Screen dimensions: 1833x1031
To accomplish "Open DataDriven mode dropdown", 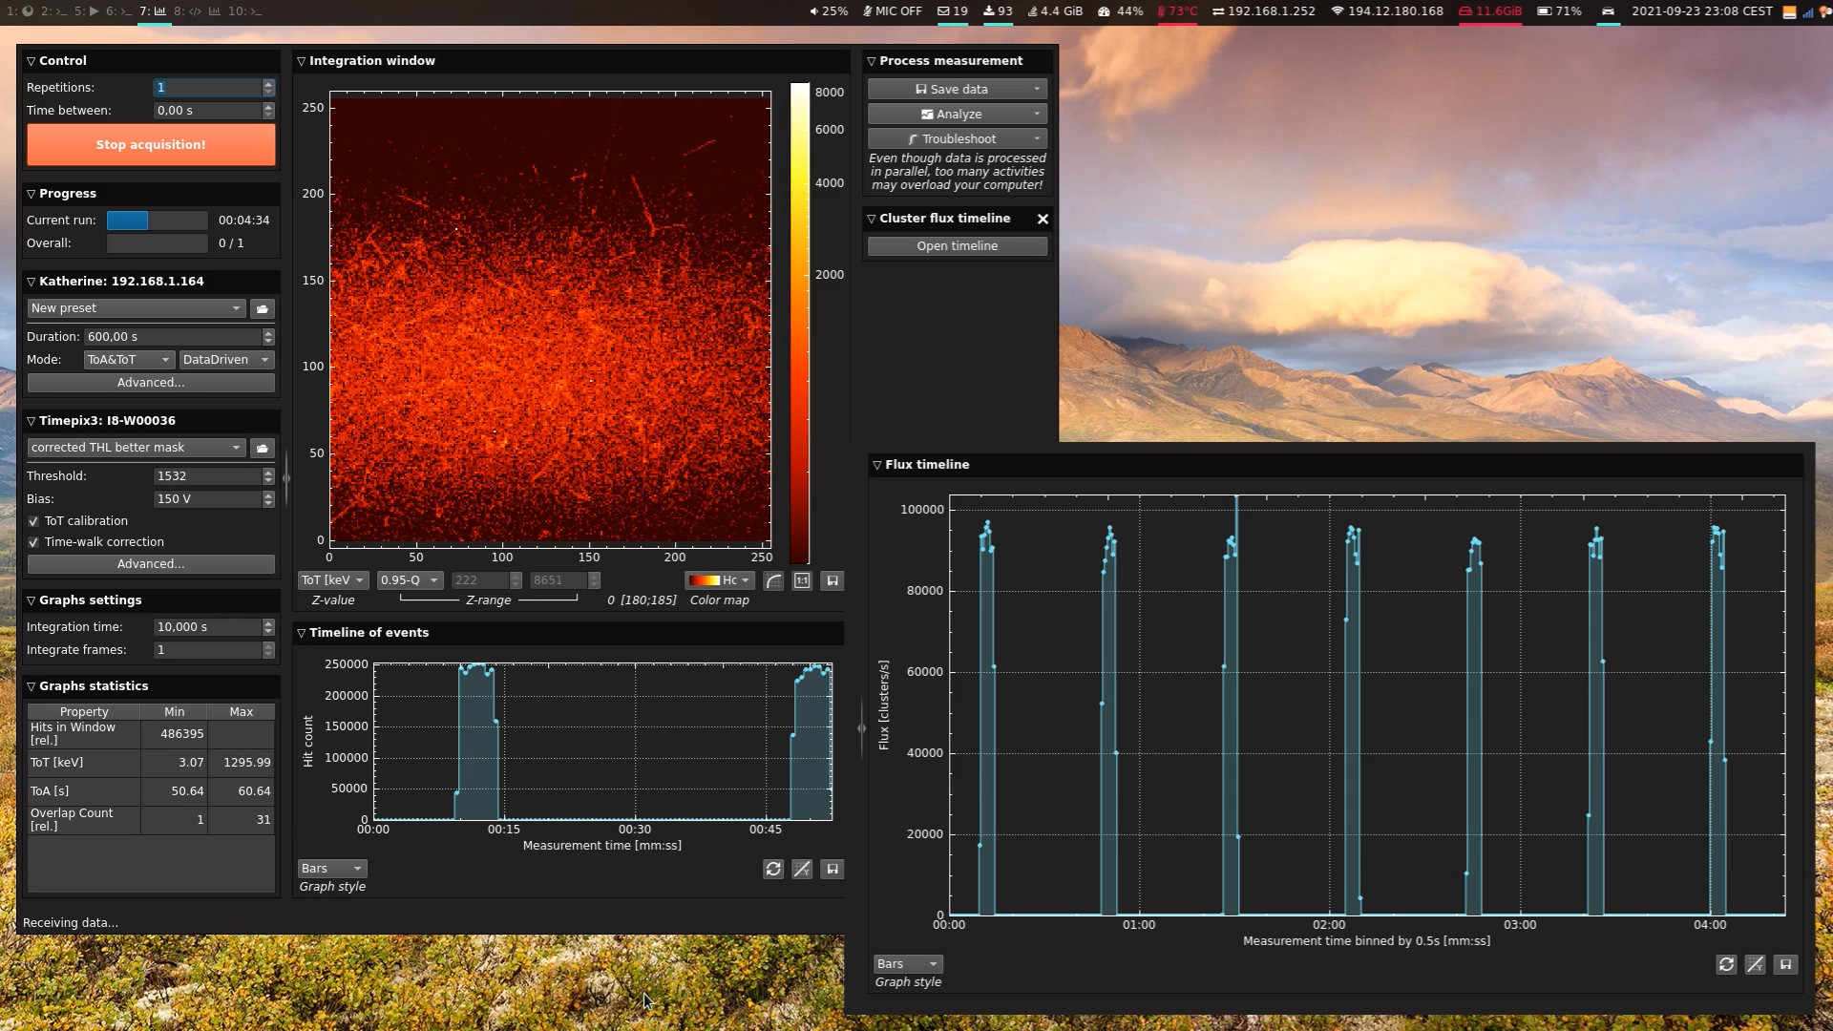I will pyautogui.click(x=226, y=360).
